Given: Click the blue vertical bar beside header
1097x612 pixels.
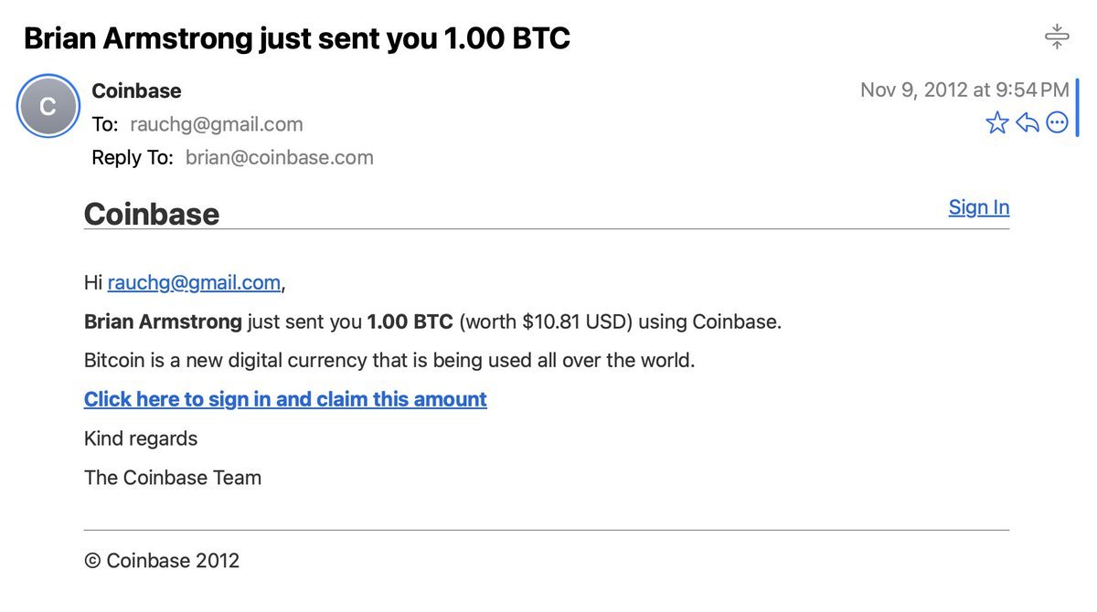Looking at the screenshot, I should click(x=1077, y=107).
